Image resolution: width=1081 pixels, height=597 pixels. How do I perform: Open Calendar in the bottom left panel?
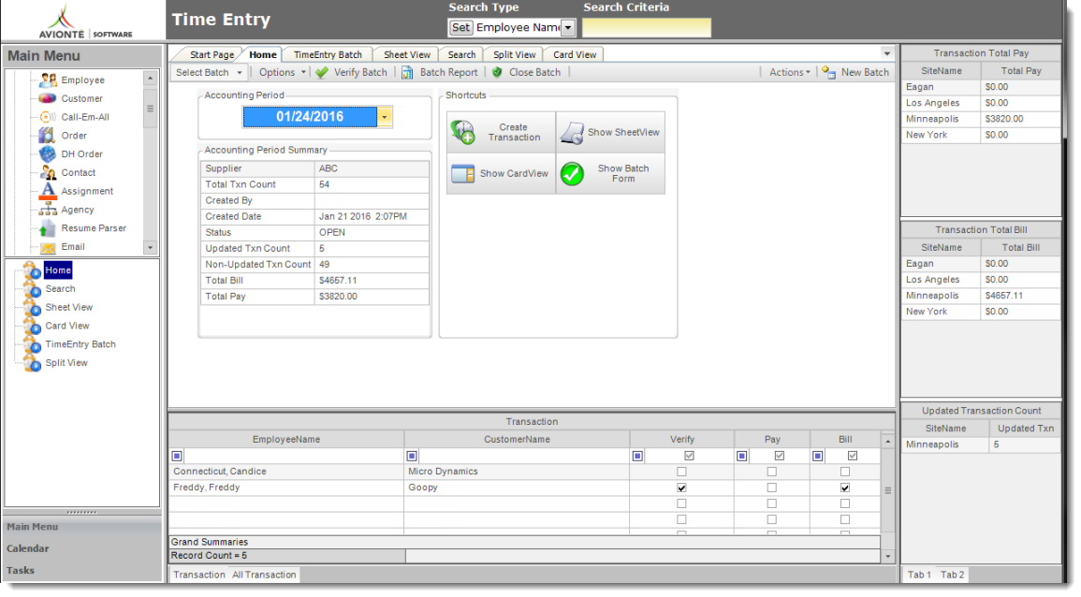28,548
